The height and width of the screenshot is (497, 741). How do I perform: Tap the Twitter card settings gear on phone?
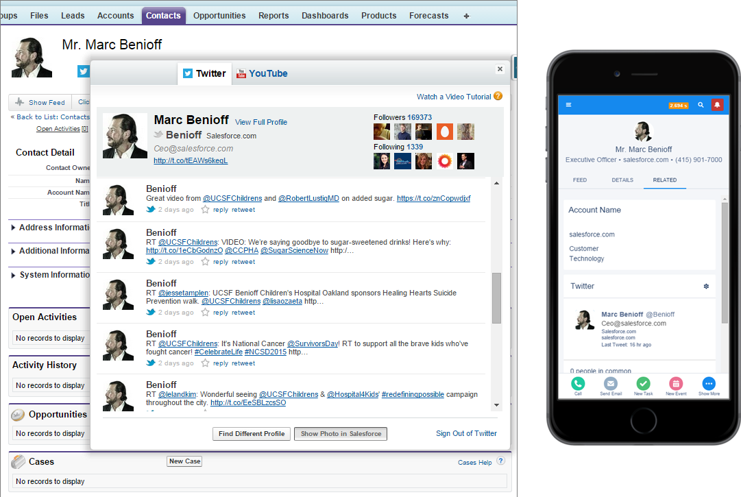click(x=706, y=287)
